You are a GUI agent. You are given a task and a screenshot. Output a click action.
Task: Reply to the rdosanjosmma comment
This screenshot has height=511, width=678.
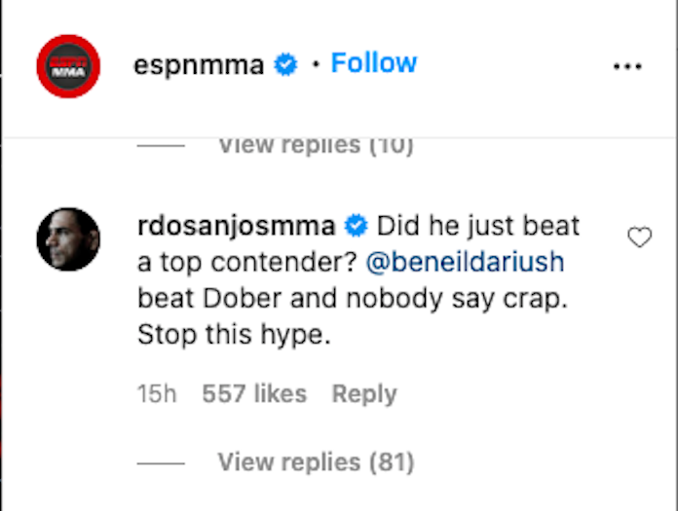364,394
